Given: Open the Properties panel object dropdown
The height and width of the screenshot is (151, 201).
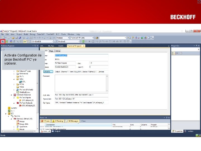Looking at the screenshot, I should point(199,49).
